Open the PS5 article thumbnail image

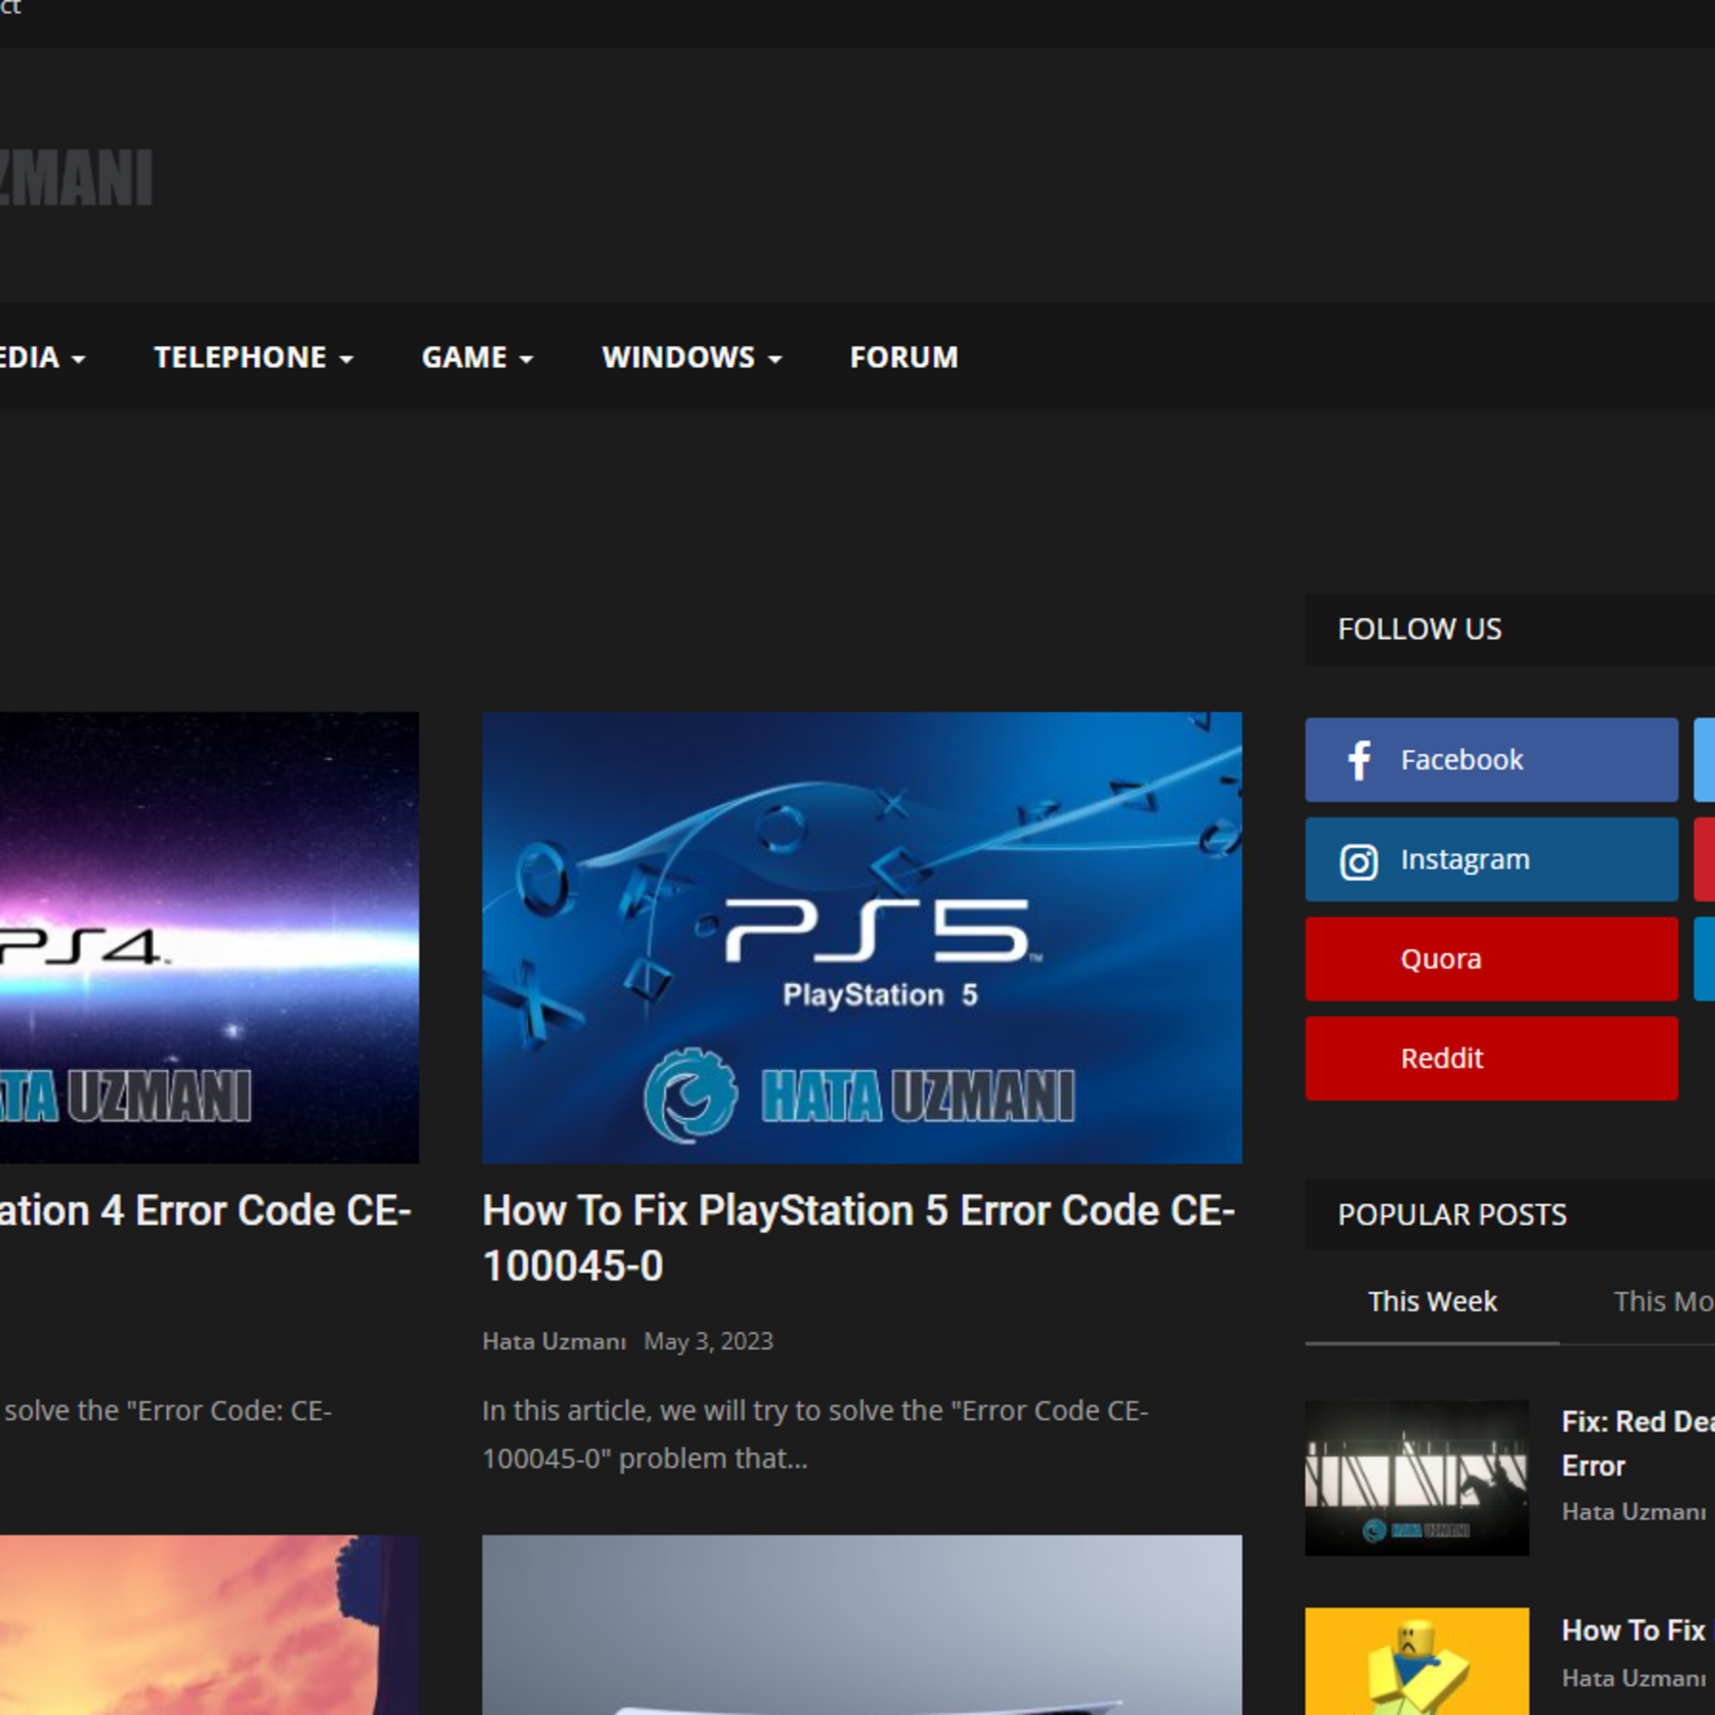[x=862, y=938]
